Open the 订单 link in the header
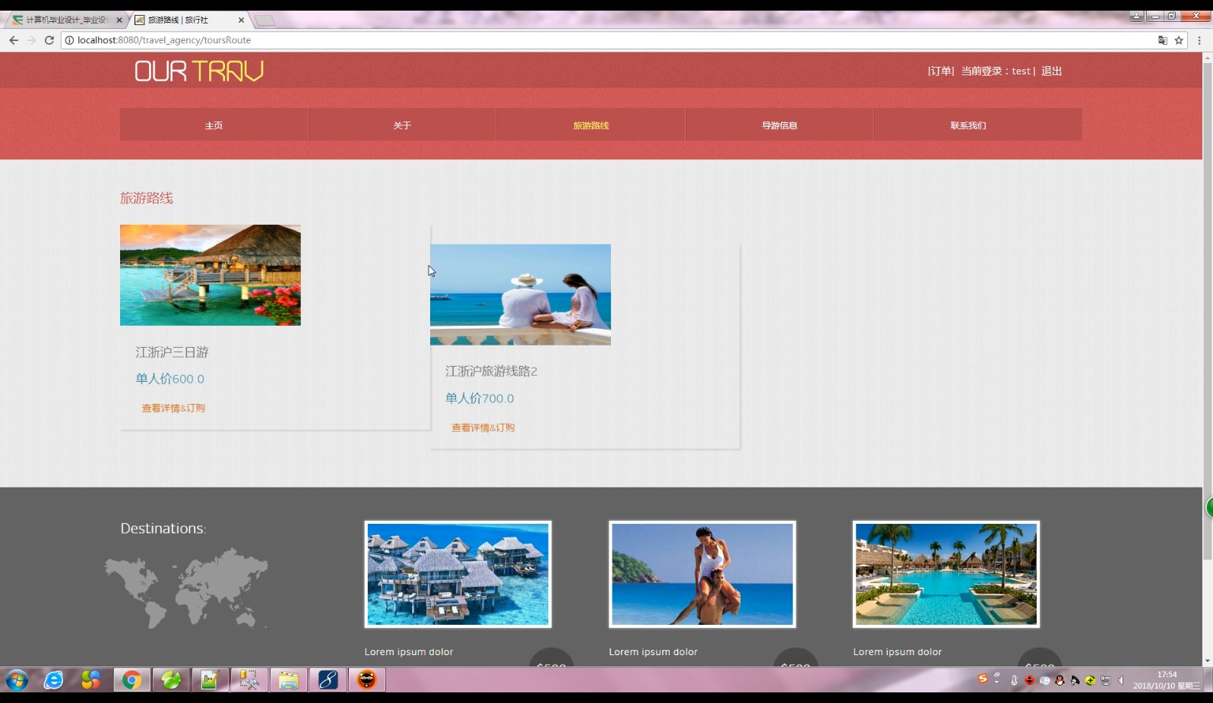The width and height of the screenshot is (1213, 703). point(940,71)
